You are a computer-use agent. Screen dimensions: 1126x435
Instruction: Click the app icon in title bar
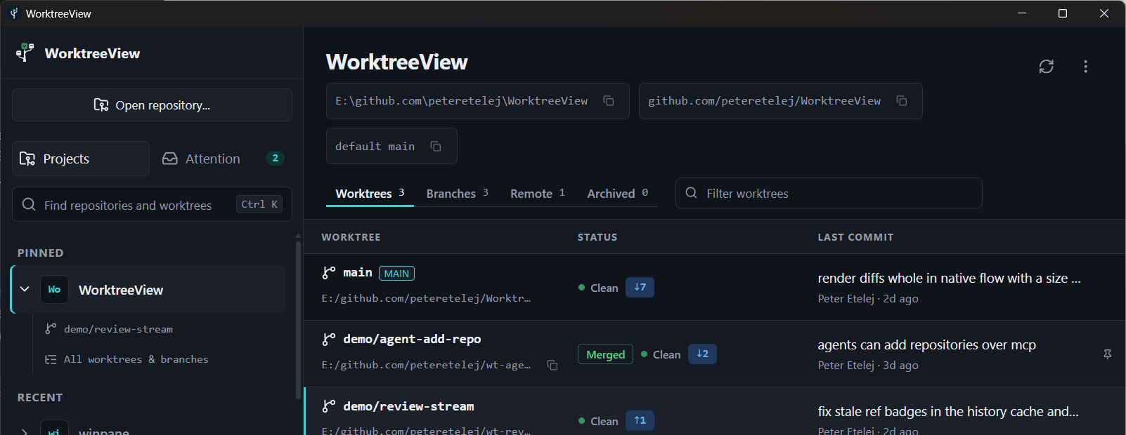(13, 13)
